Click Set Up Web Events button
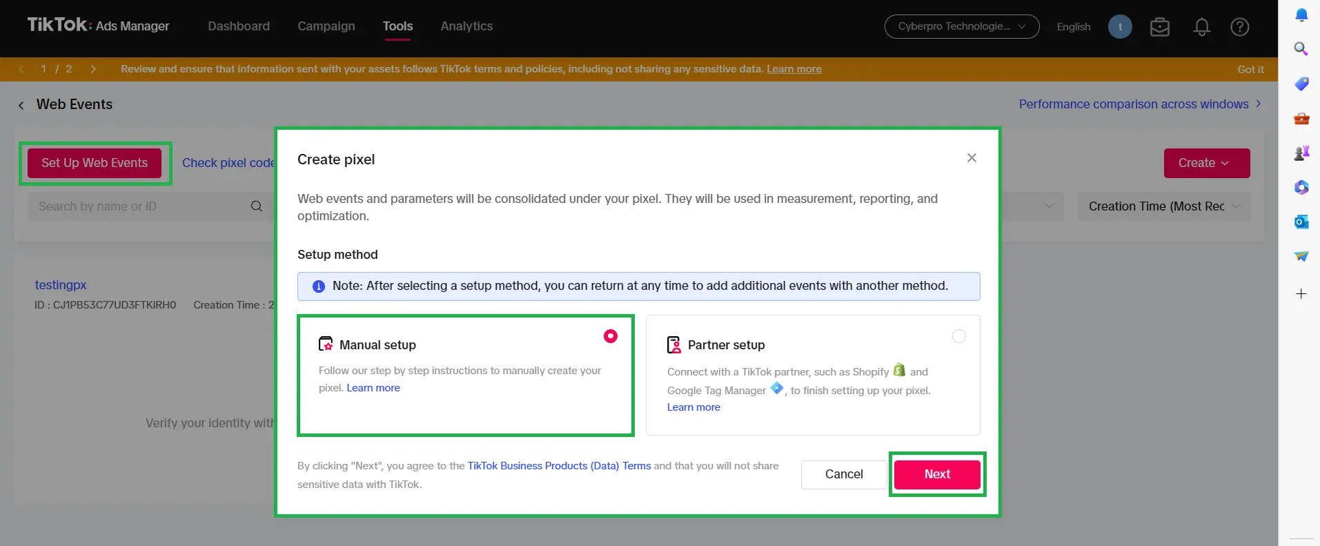 click(x=95, y=163)
